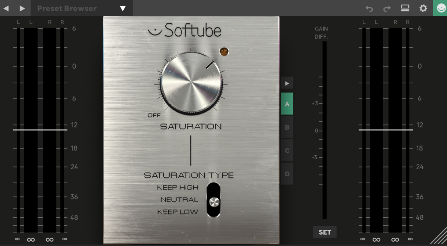This screenshot has height=246, width=447.
Task: Go to the next preset with right arrow
Action: [22, 8]
